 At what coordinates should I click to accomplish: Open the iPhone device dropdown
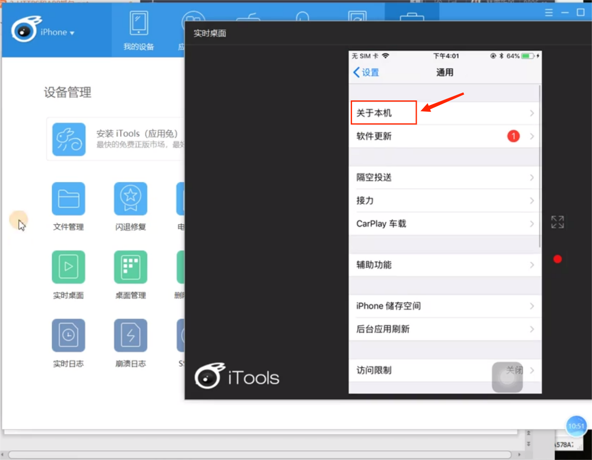click(58, 32)
